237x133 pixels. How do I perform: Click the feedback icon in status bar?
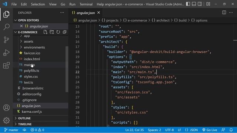(223, 130)
